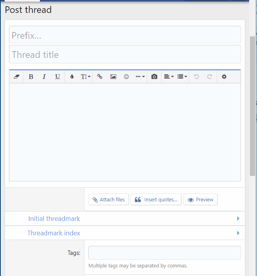Image resolution: width=257 pixels, height=276 pixels.
Task: Toggle bold text formatting
Action: 31,77
